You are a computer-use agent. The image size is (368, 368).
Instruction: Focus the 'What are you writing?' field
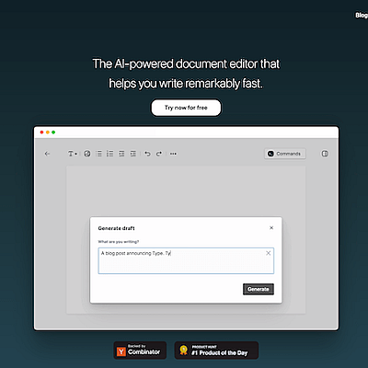click(x=186, y=260)
